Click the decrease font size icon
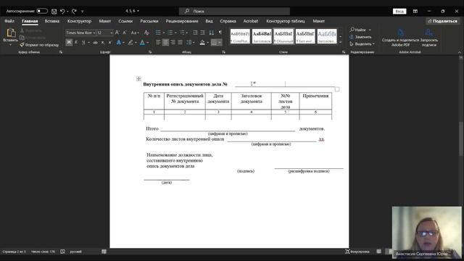Screen dimensions: 464x261 [124, 33]
